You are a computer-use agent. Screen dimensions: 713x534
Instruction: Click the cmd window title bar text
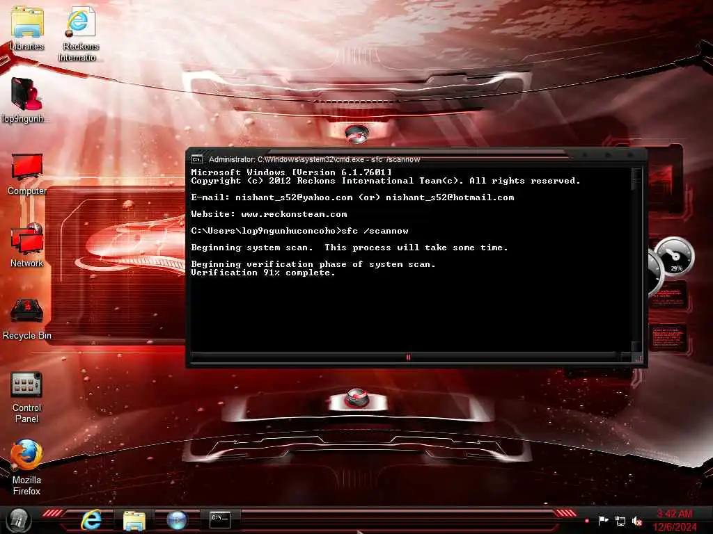pos(314,159)
